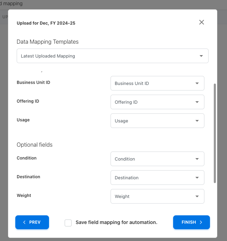Click the Save field mapping for automation label
The image size is (227, 241).
[116, 222]
